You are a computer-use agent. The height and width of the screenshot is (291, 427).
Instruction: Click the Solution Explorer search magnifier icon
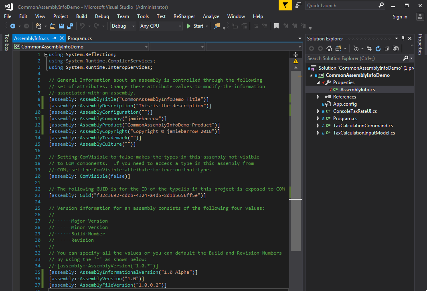coord(405,58)
